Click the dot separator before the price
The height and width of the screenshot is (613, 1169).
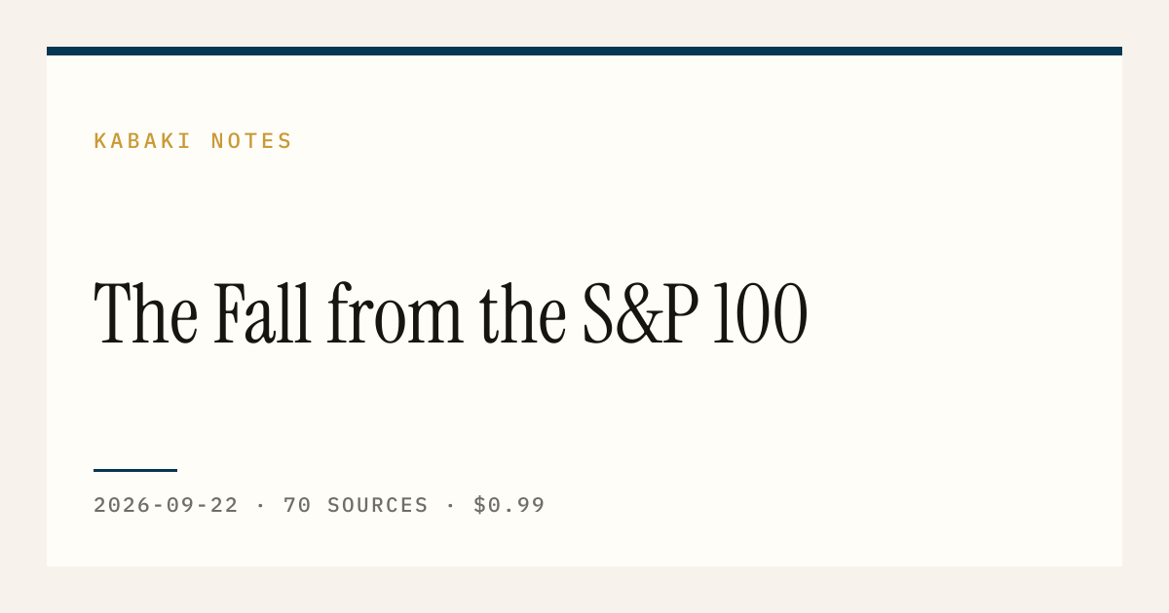(451, 506)
